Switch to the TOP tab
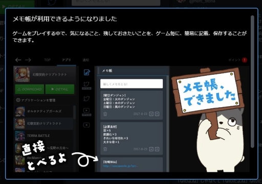Screen dimensions: 262x184 tap(47, 60)
